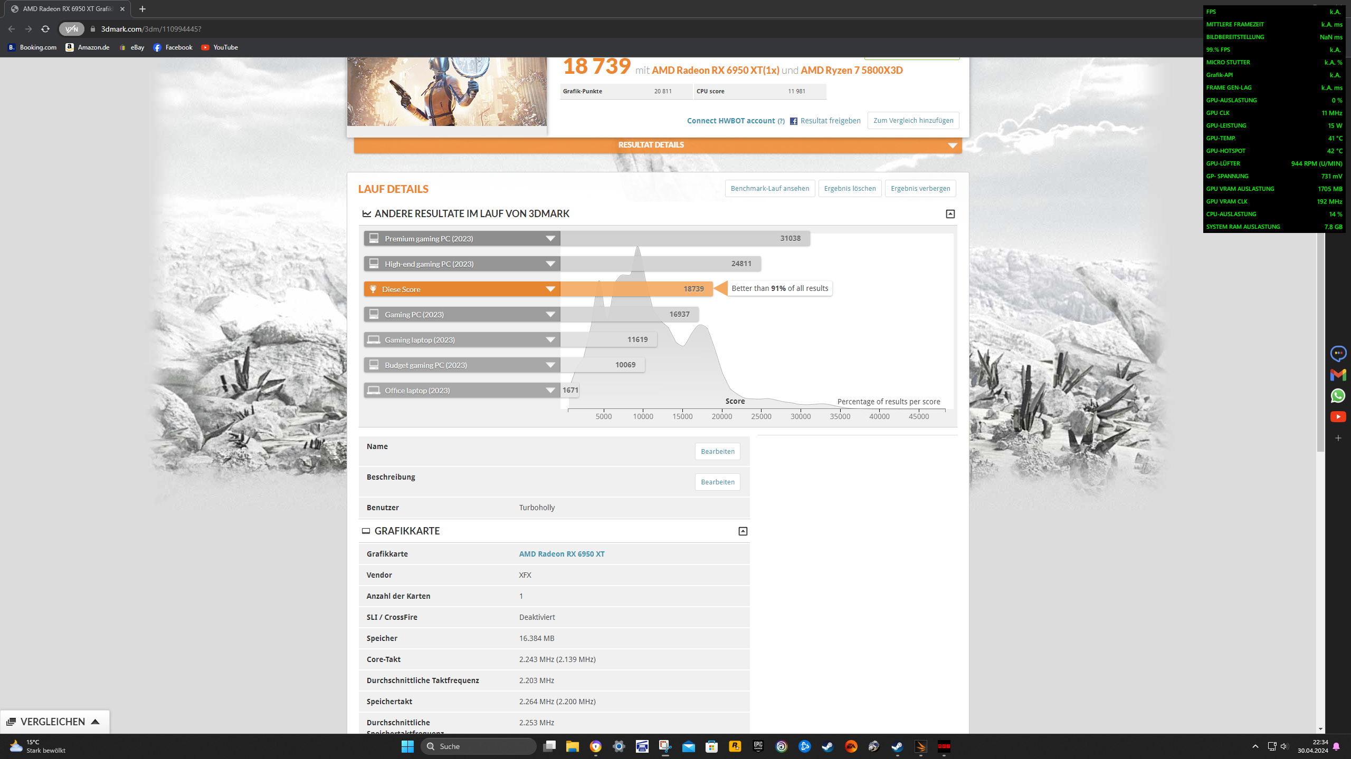Launch Steam from the taskbar
The width and height of the screenshot is (1351, 759).
click(x=827, y=746)
